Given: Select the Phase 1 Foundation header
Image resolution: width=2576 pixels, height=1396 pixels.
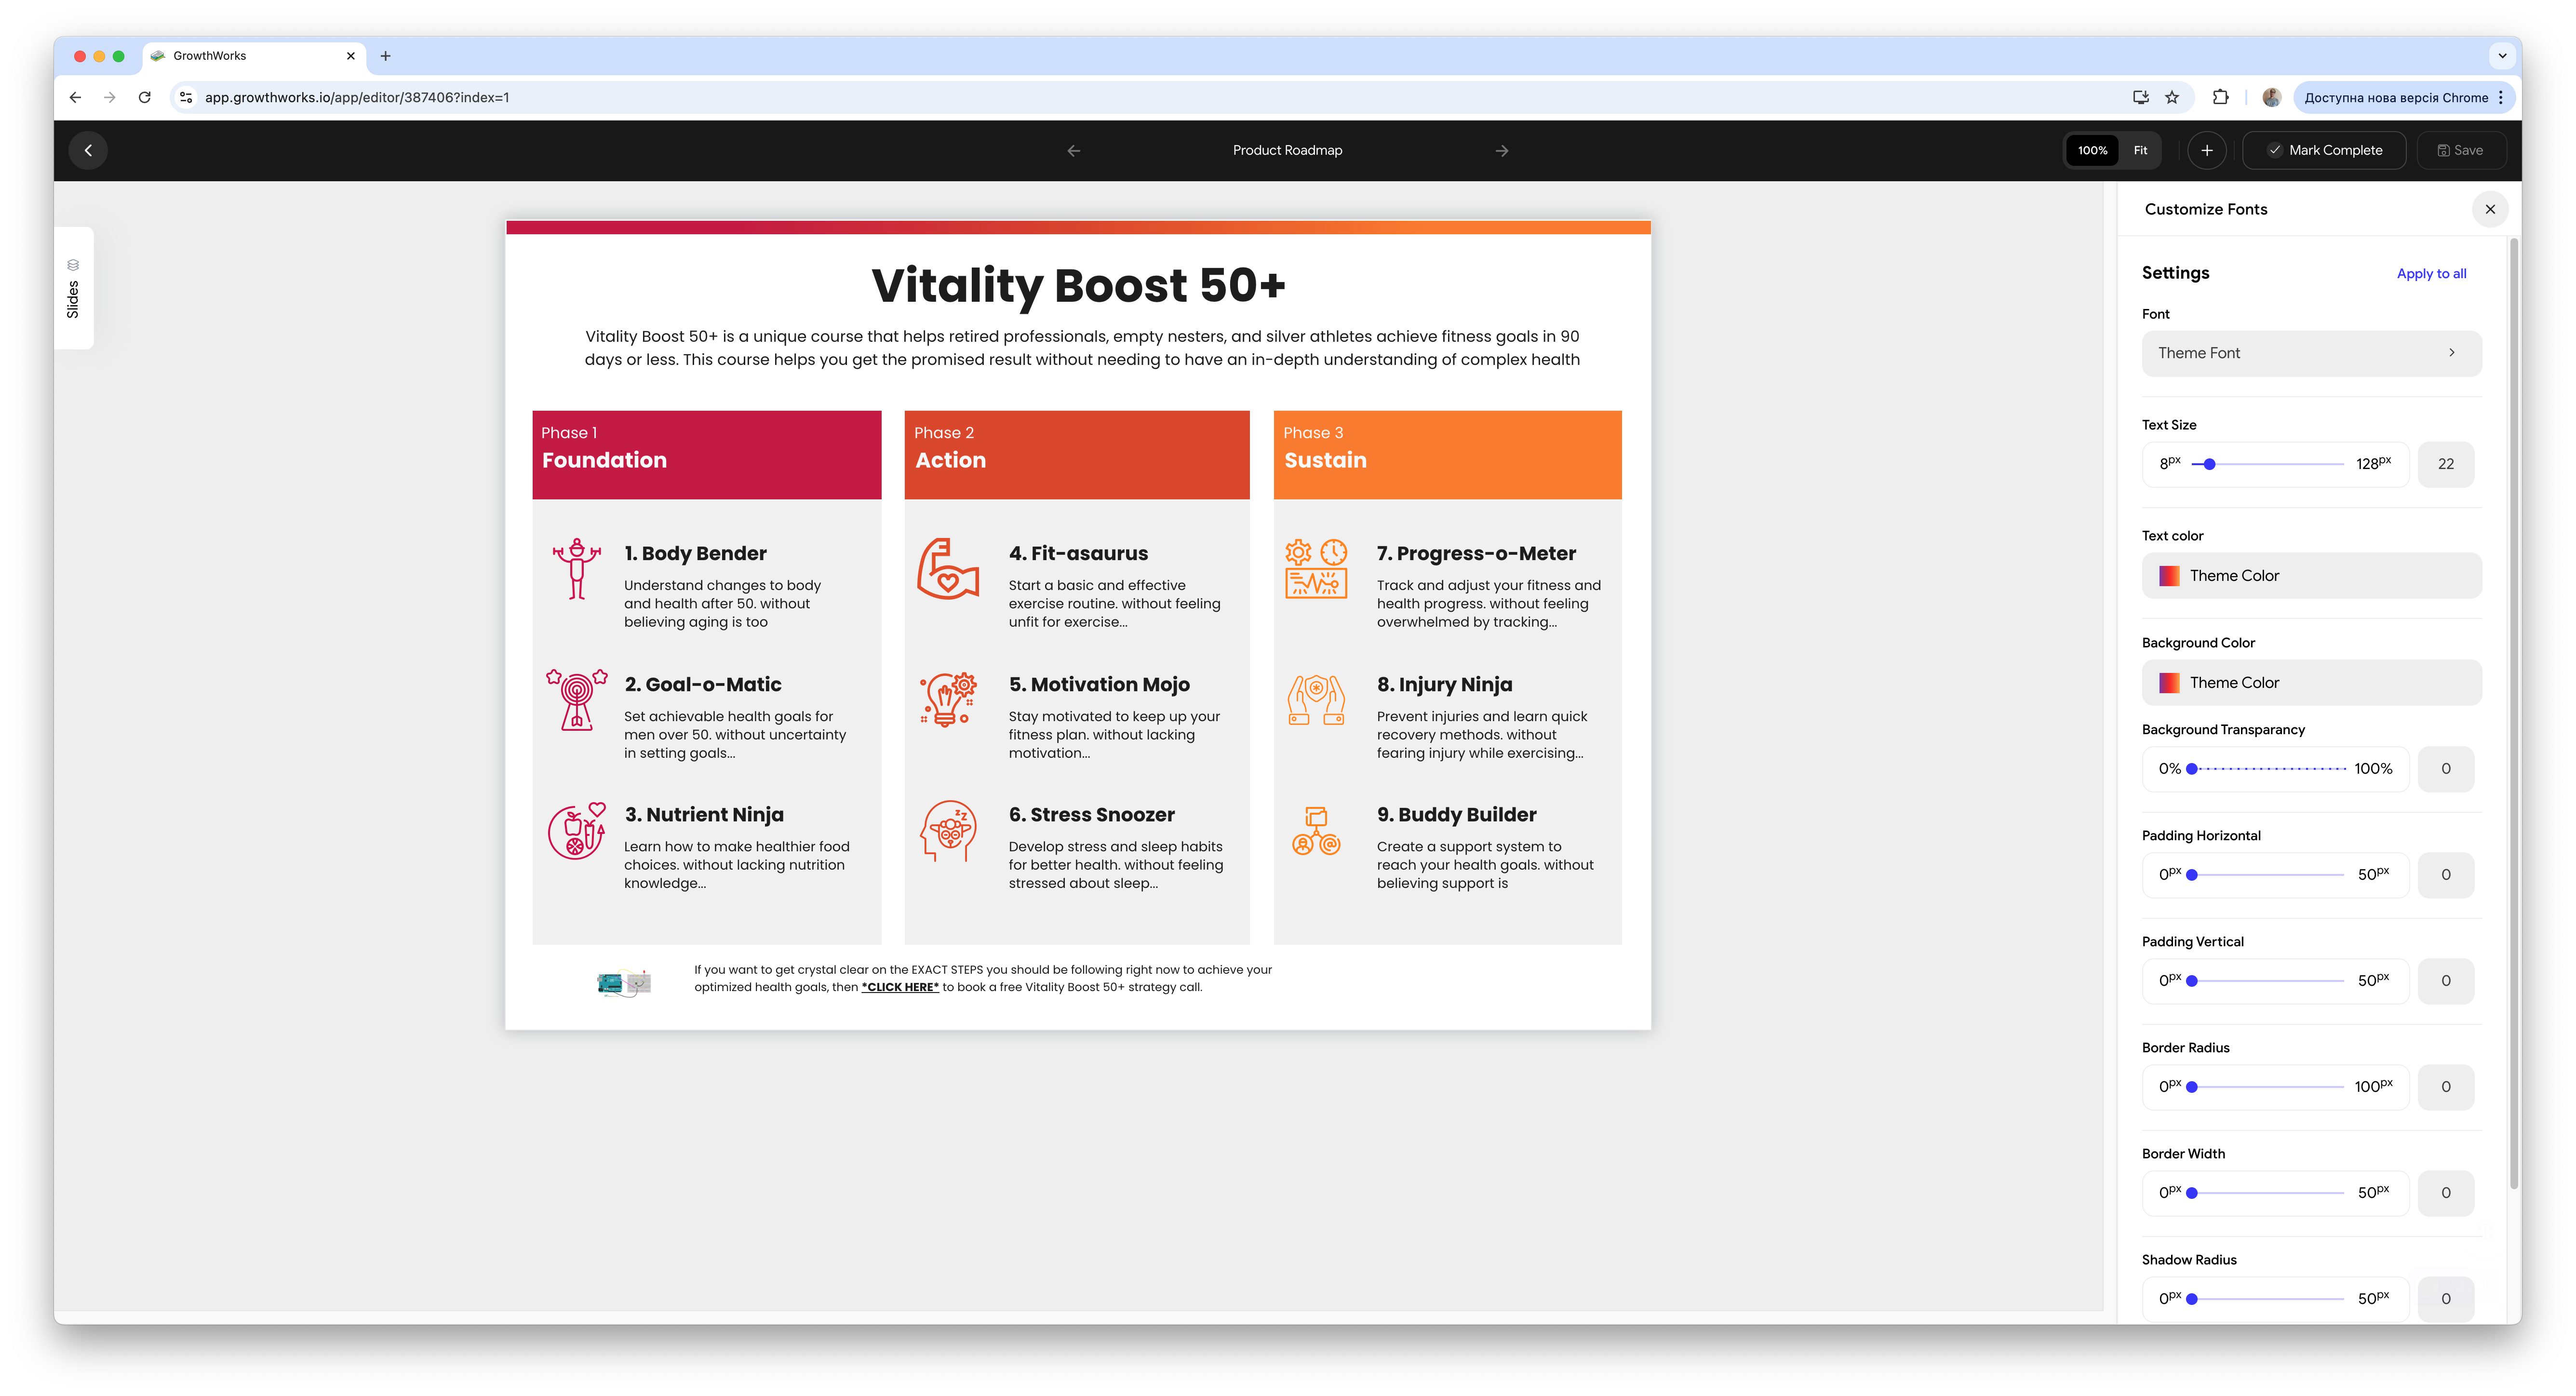Looking at the screenshot, I should (706, 455).
